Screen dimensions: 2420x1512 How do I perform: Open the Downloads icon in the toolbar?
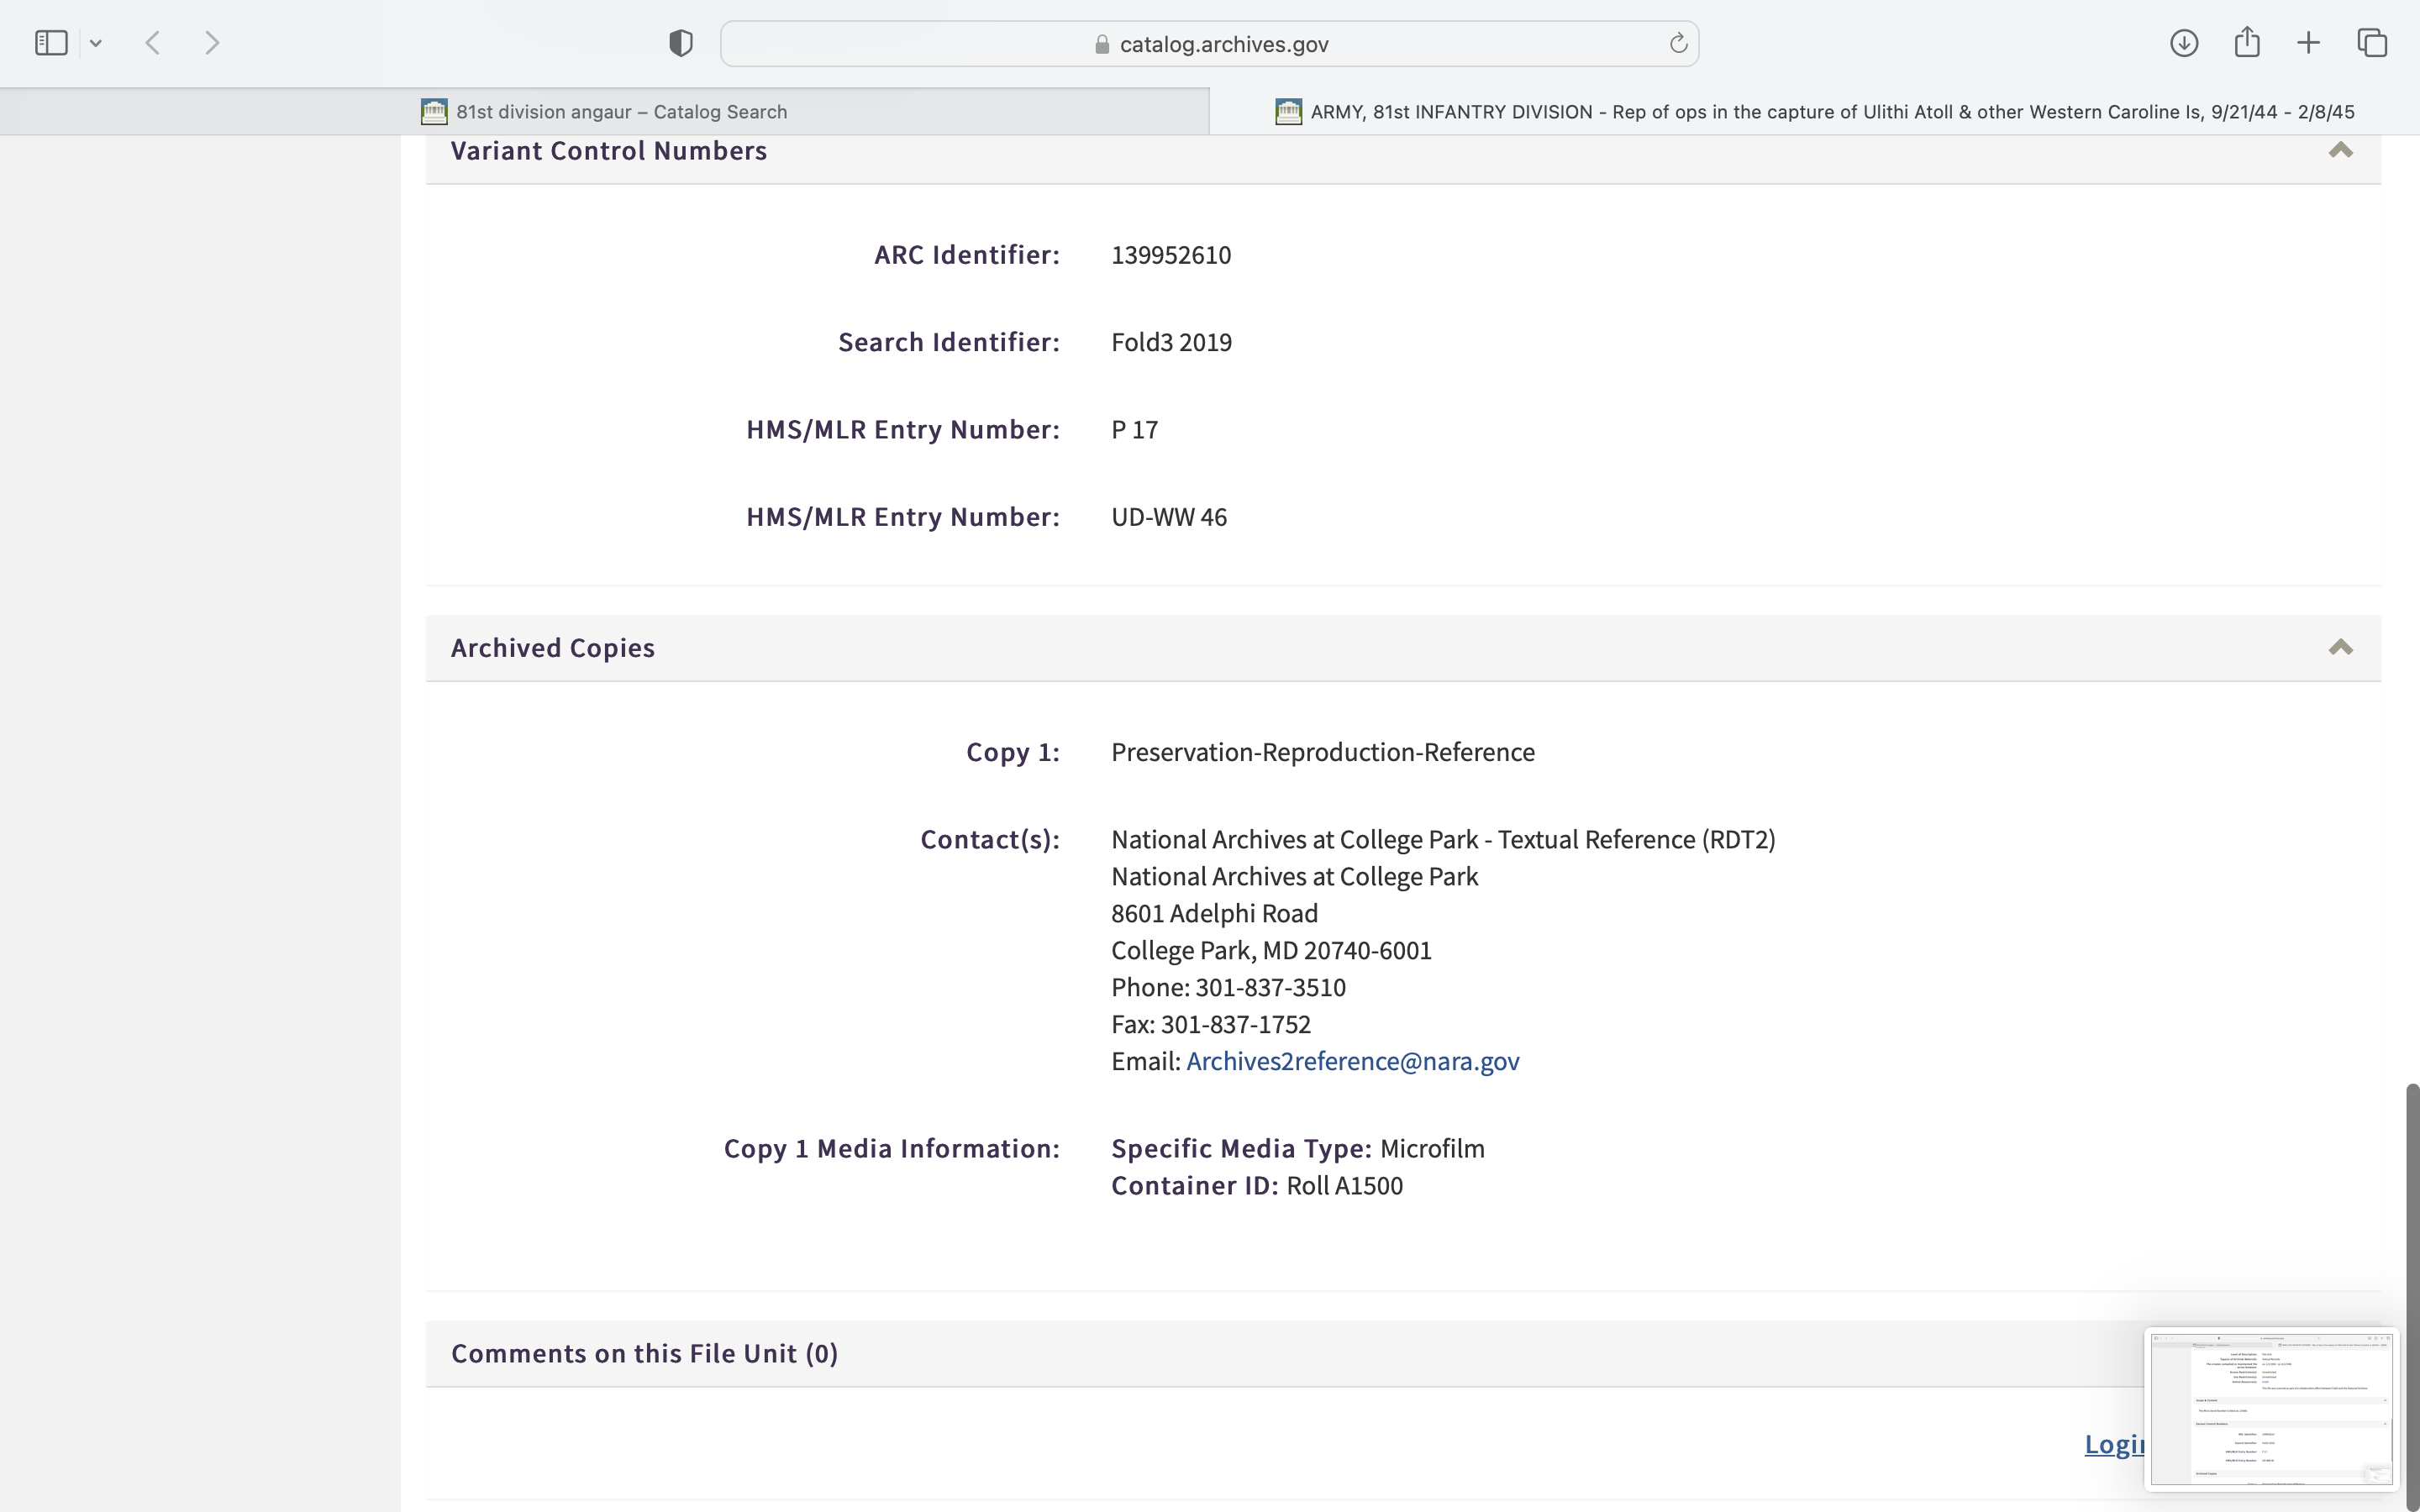(2184, 43)
